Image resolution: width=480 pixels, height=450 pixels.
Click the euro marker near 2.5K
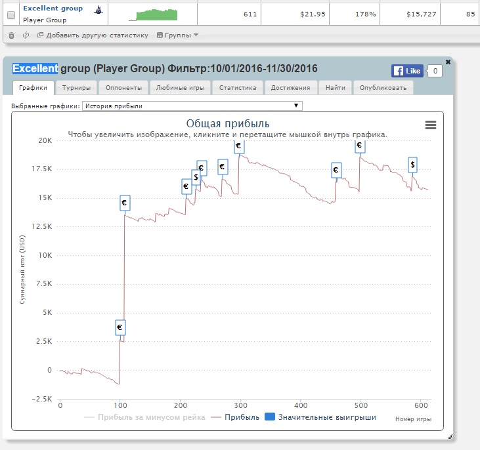[120, 327]
